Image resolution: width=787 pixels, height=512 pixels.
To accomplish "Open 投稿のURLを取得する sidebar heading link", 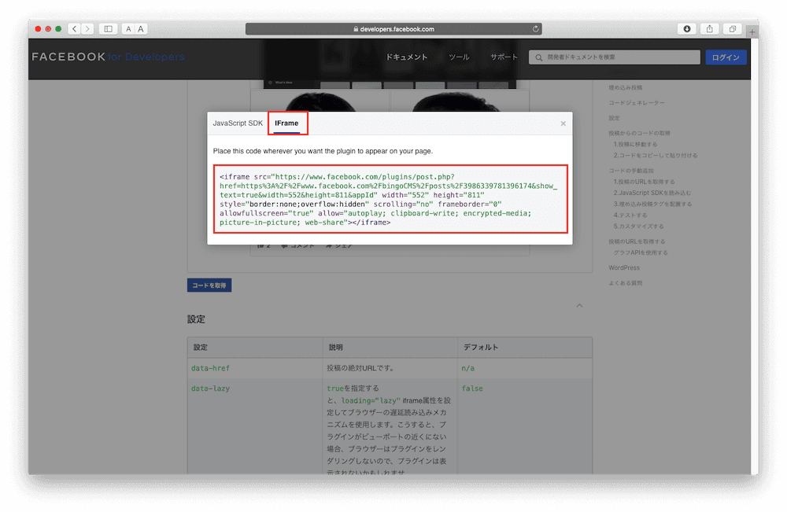I will click(637, 241).
